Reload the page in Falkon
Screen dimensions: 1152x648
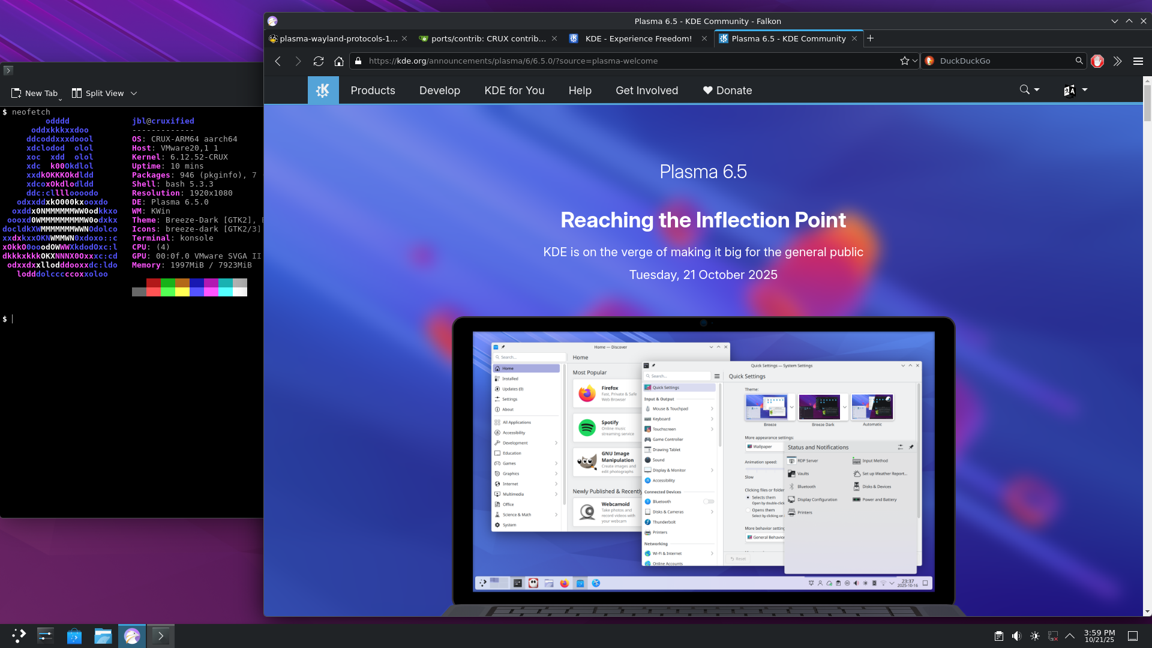point(319,61)
